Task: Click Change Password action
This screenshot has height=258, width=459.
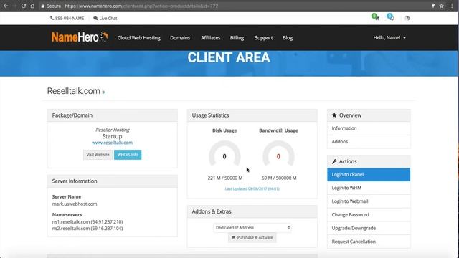Action: [x=369, y=215]
